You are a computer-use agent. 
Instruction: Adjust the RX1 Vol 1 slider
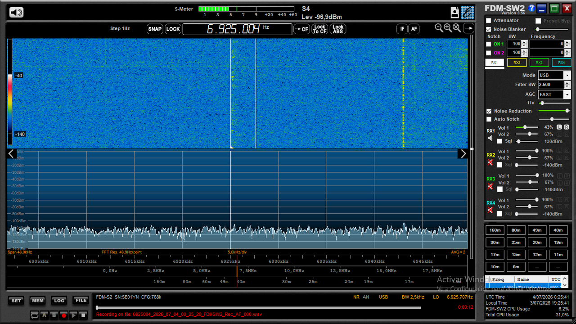tap(527, 127)
